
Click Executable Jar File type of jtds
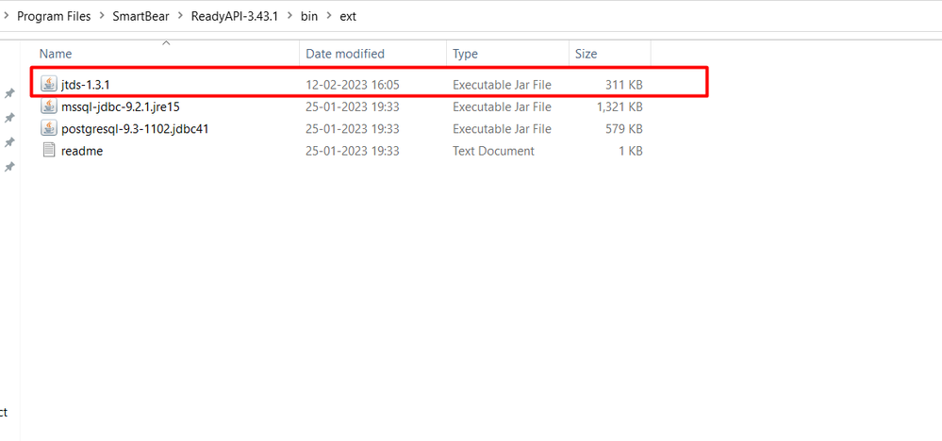point(502,85)
